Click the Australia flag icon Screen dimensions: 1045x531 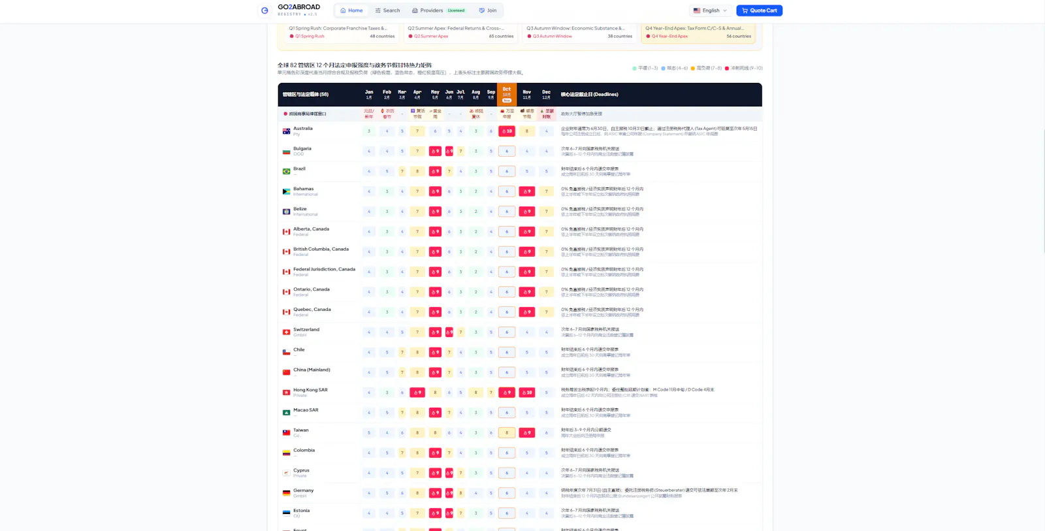click(x=286, y=131)
